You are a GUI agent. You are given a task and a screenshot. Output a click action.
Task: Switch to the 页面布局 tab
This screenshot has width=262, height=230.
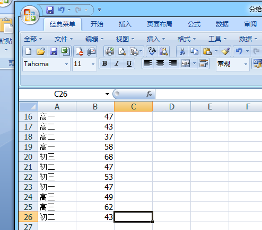160,24
